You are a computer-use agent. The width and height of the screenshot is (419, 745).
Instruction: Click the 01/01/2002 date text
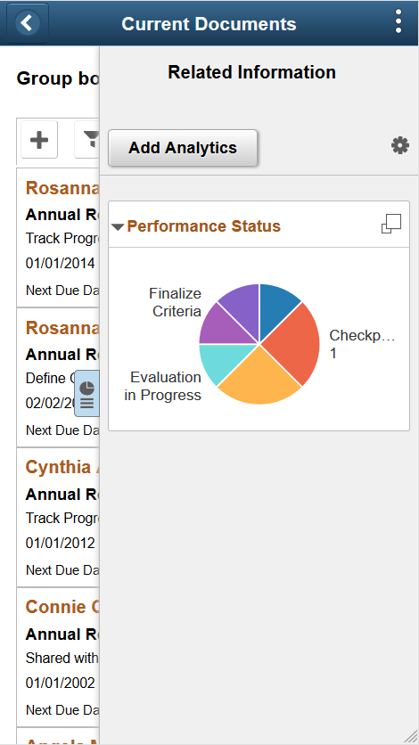[x=61, y=683]
